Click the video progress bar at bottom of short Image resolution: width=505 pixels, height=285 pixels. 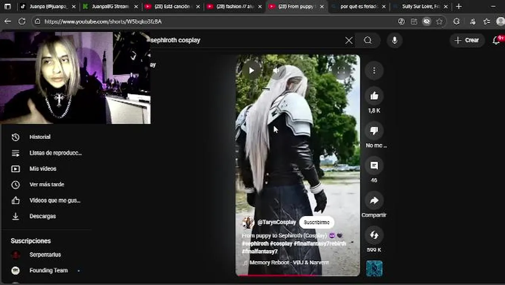(x=298, y=275)
